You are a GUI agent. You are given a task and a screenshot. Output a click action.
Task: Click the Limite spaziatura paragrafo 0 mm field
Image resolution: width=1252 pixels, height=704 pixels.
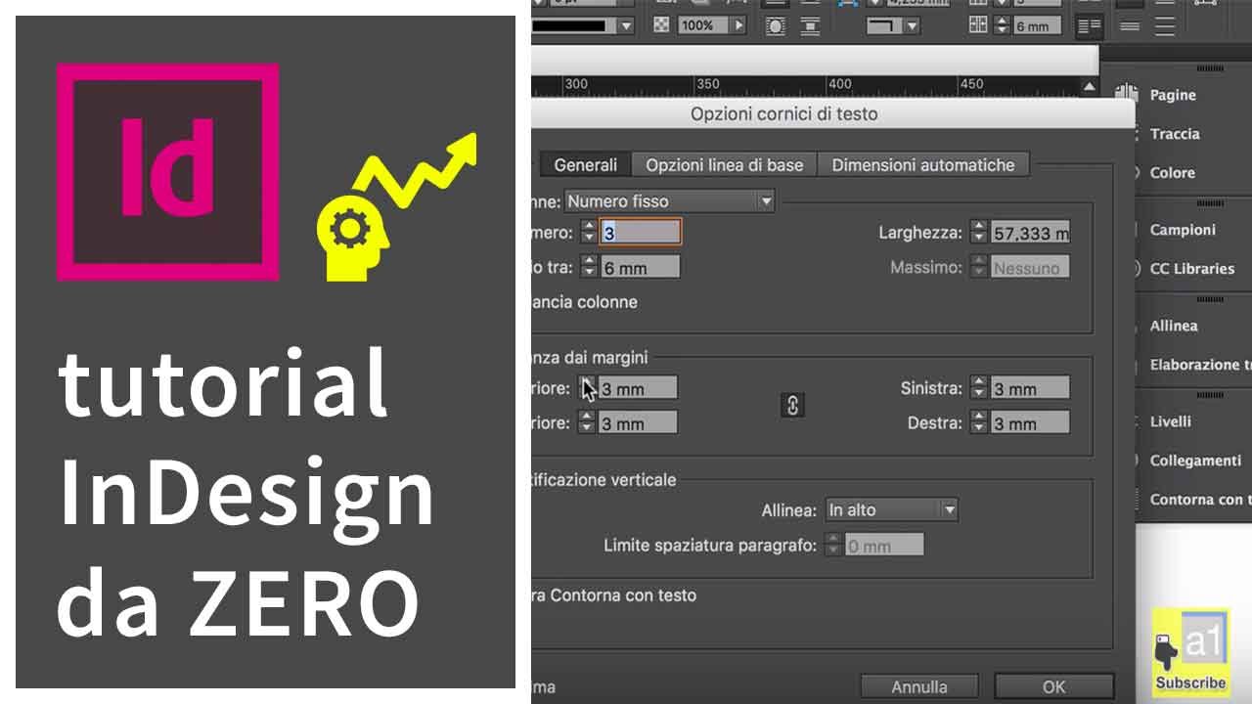[884, 546]
